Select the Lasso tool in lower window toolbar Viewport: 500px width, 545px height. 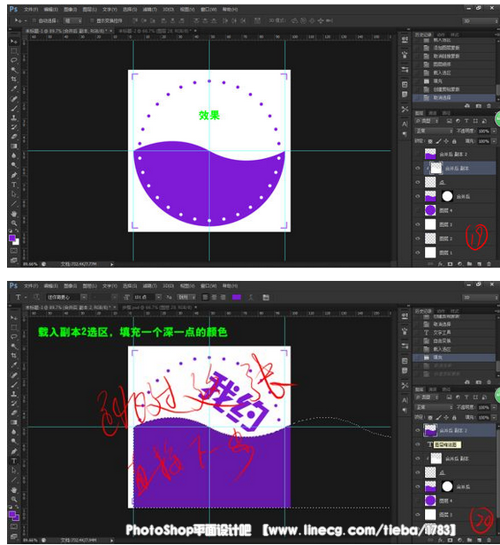pyautogui.click(x=14, y=337)
